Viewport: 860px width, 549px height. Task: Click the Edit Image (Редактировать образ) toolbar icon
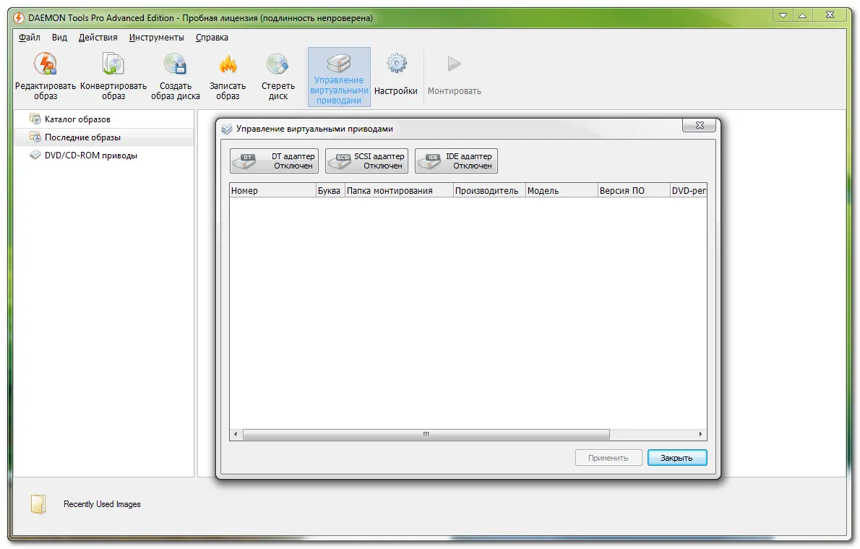click(46, 65)
